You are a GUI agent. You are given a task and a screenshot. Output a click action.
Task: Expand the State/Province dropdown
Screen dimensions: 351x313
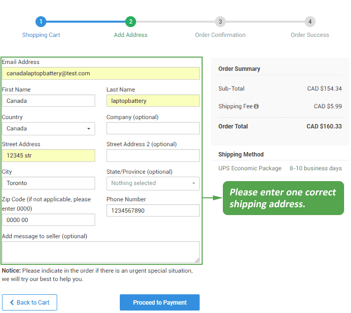click(153, 183)
